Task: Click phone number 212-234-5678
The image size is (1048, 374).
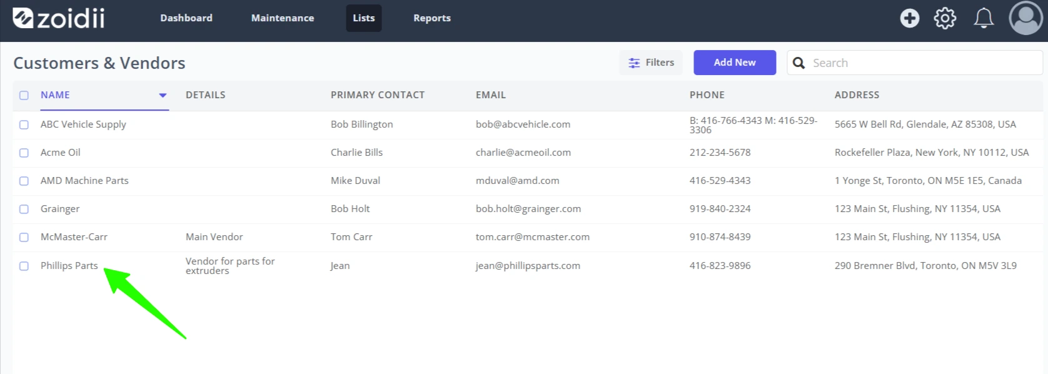Action: [720, 153]
